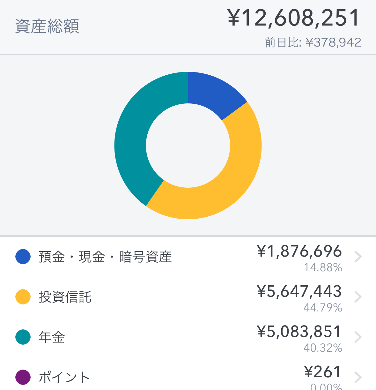
Task: Click the yellow investment trust dot
Action: click(23, 297)
